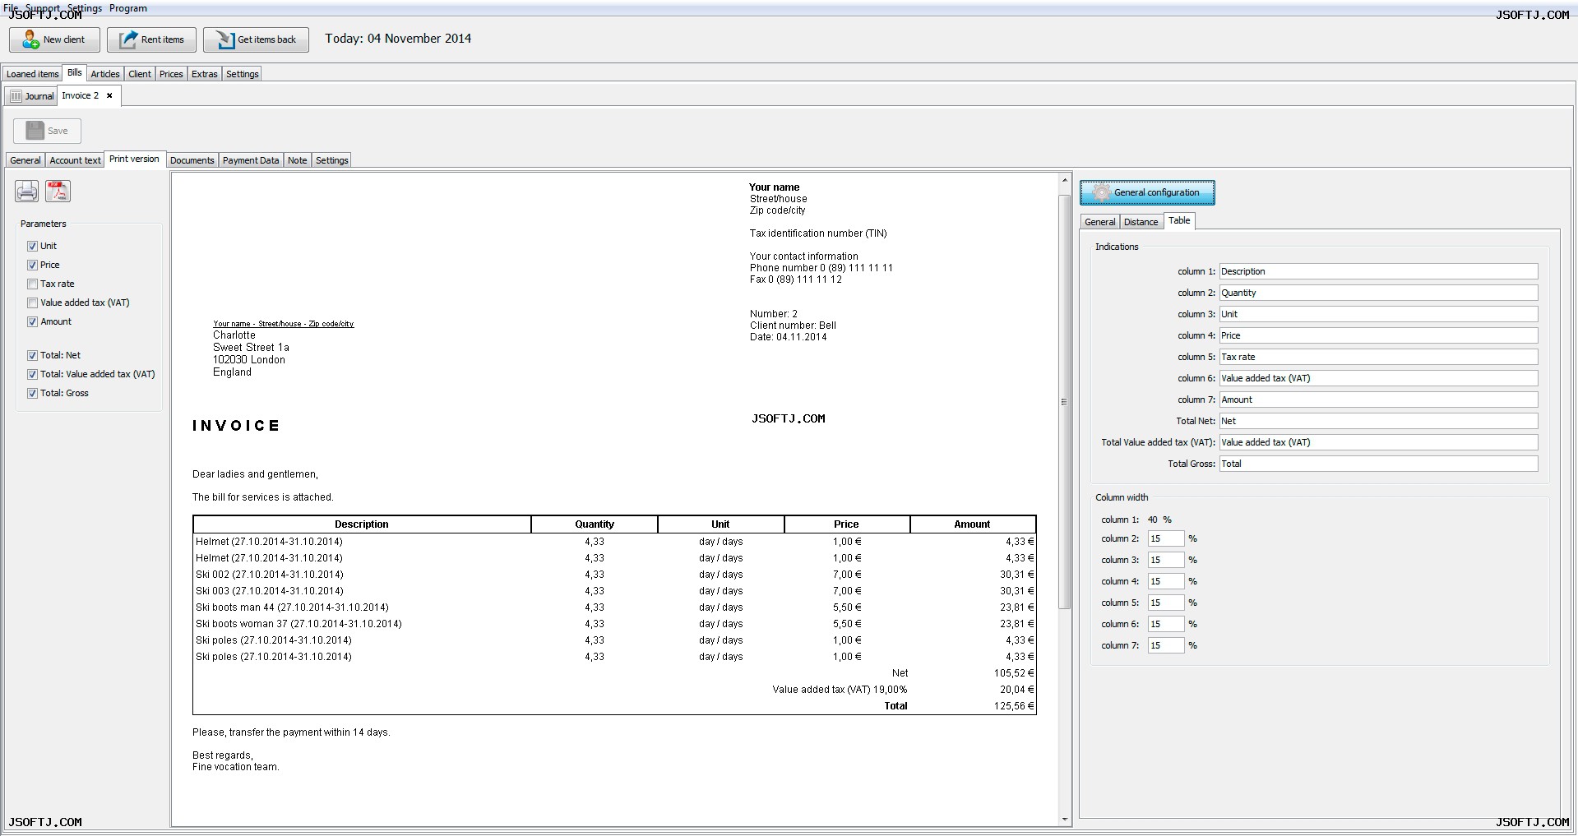Open the Settings menu in menu bar
This screenshot has width=1578, height=836.
tap(85, 7)
